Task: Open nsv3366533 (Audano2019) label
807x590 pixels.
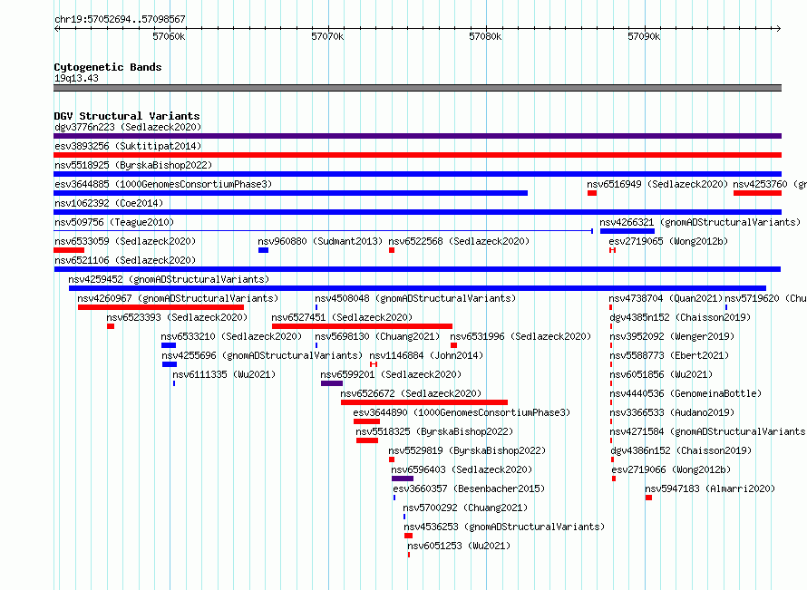Action: coord(672,412)
